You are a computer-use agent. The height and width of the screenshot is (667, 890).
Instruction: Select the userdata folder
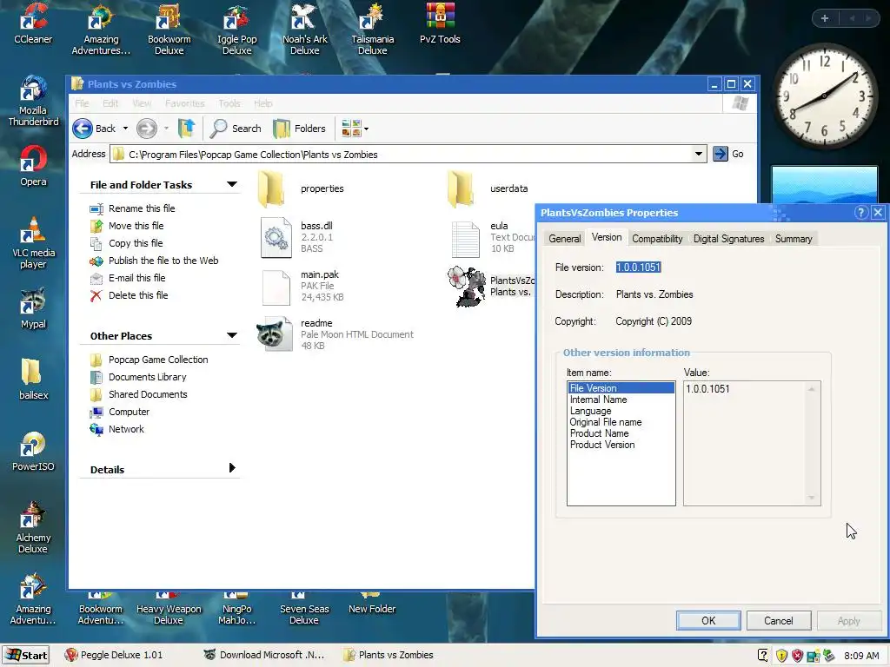(488, 188)
